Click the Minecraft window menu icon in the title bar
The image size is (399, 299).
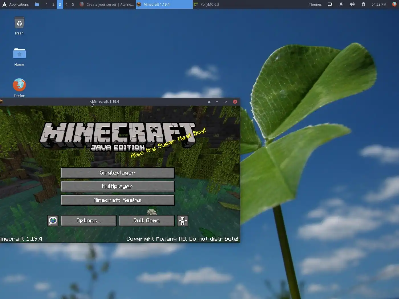[x=1, y=102]
